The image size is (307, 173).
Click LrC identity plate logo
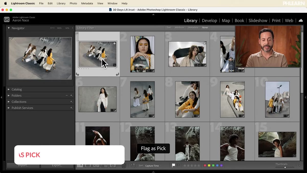(x=7, y=19)
